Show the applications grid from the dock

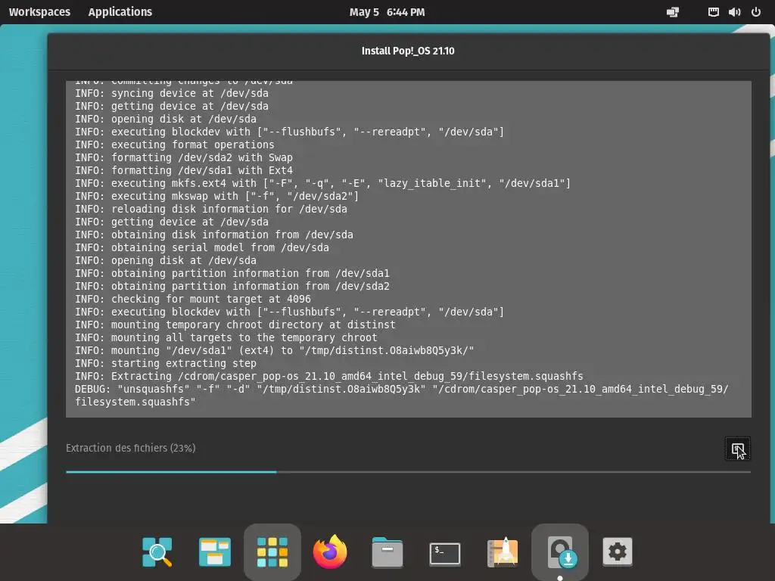point(272,551)
